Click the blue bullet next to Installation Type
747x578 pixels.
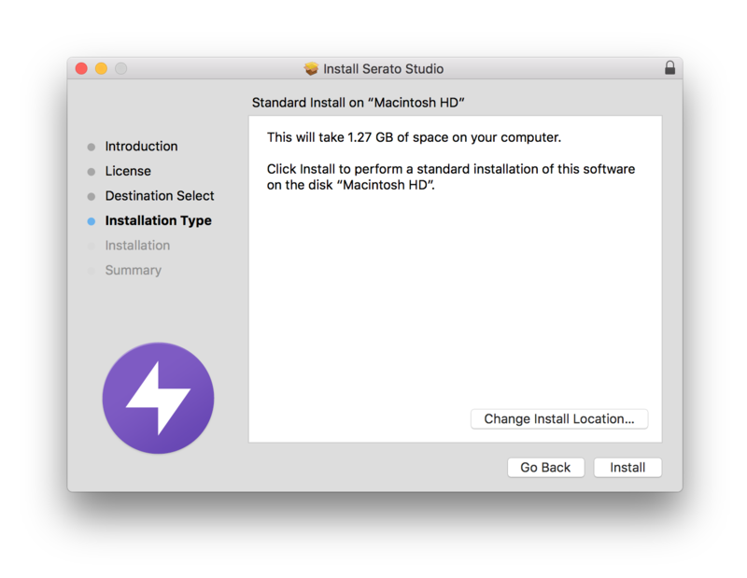(x=92, y=221)
